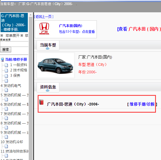Click the City car thumbnail image

click(x=55, y=65)
